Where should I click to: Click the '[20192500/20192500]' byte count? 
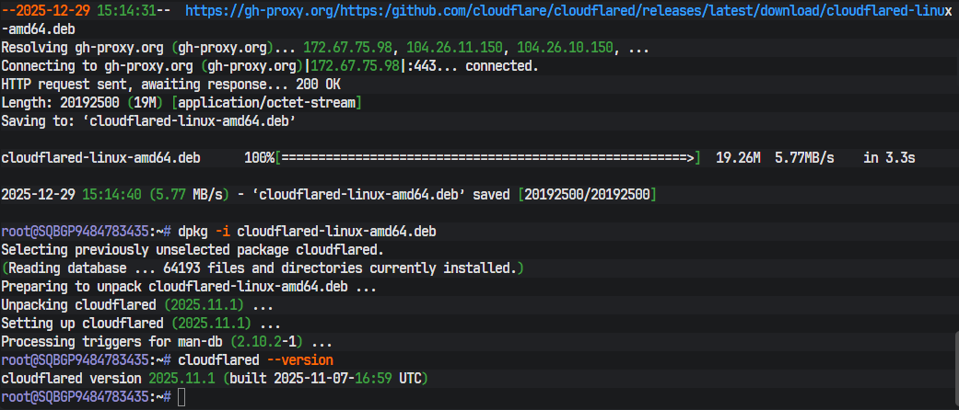point(587,195)
